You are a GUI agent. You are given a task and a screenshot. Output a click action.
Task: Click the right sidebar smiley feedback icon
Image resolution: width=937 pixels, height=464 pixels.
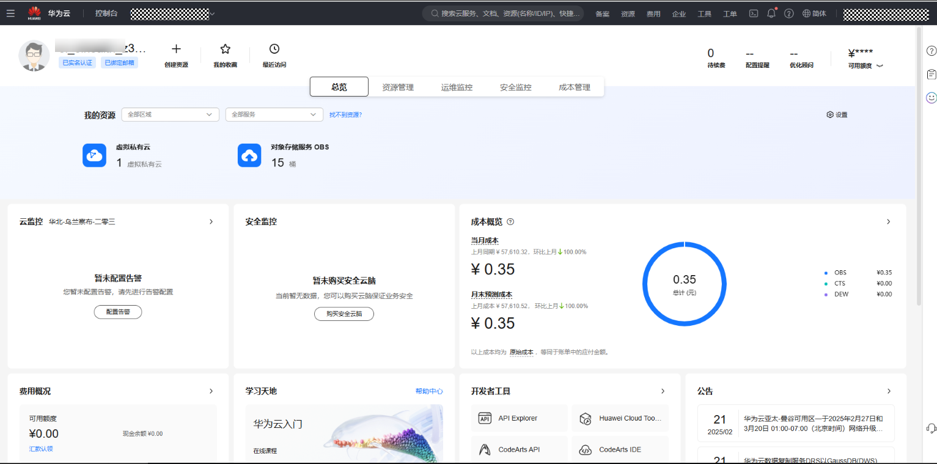[x=931, y=97]
